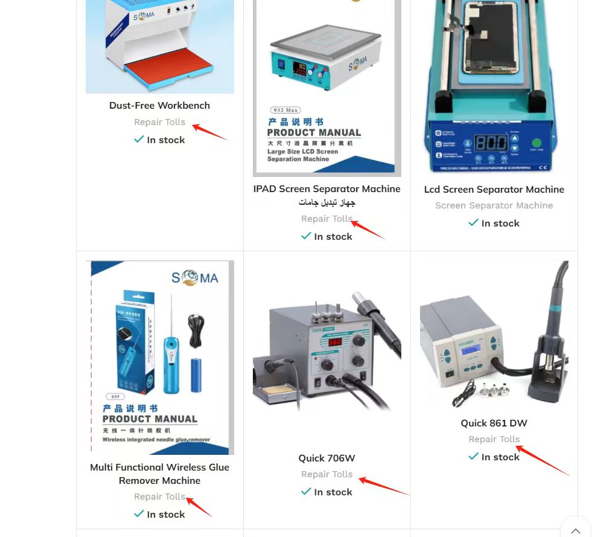The image size is (592, 537).
Task: Open the Quick 706W title link
Action: pyautogui.click(x=327, y=458)
